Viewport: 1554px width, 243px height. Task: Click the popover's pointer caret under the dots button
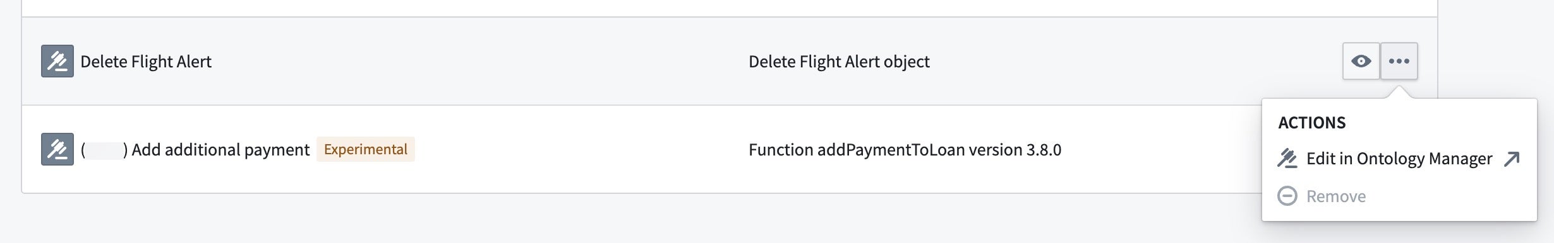point(1399,93)
